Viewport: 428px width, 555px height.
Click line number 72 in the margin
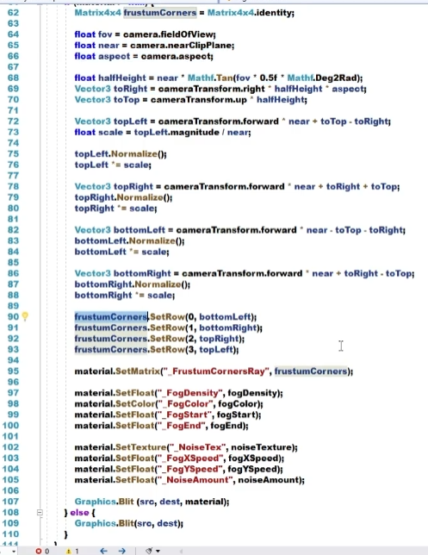coord(13,121)
